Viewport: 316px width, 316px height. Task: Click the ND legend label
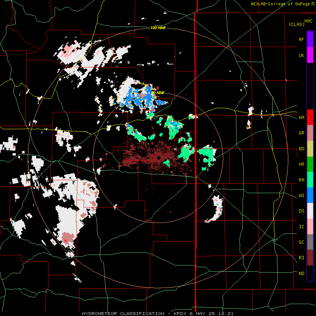click(301, 274)
